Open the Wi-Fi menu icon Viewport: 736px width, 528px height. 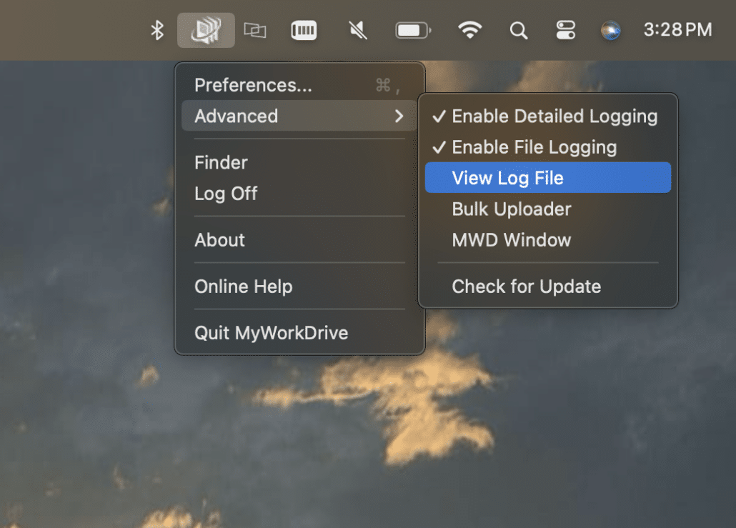(x=469, y=30)
